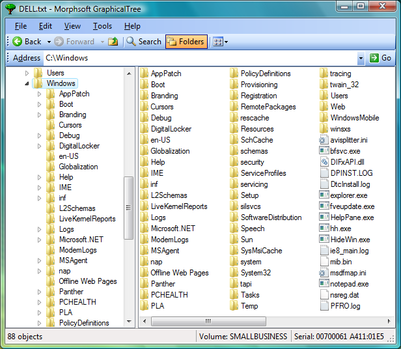
Task: Select Windows folder in the tree
Action: click(x=55, y=83)
